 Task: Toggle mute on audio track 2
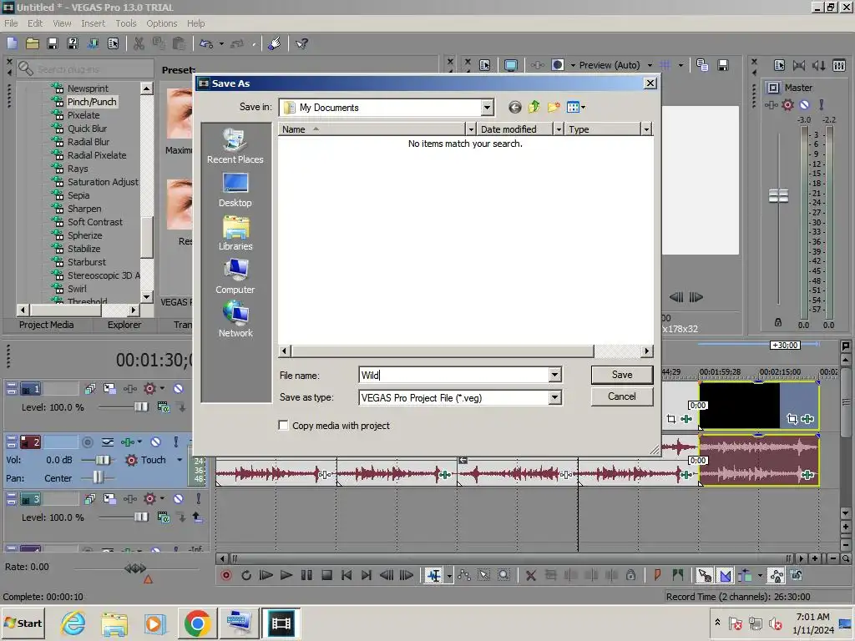pyautogui.click(x=155, y=442)
